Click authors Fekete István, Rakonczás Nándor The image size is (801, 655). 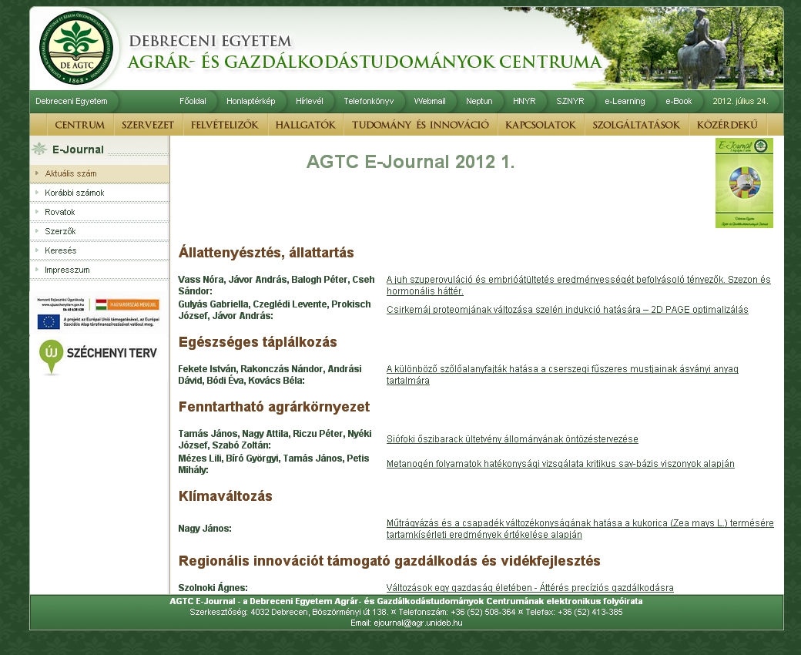coord(251,369)
